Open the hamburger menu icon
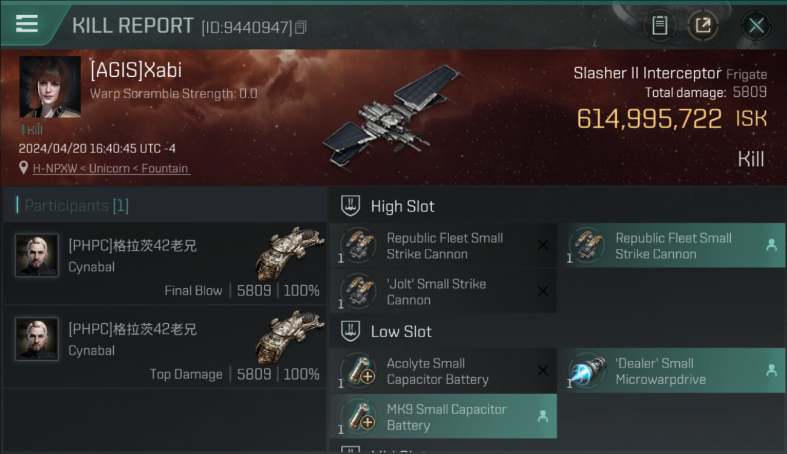The image size is (787, 454). 27,24
